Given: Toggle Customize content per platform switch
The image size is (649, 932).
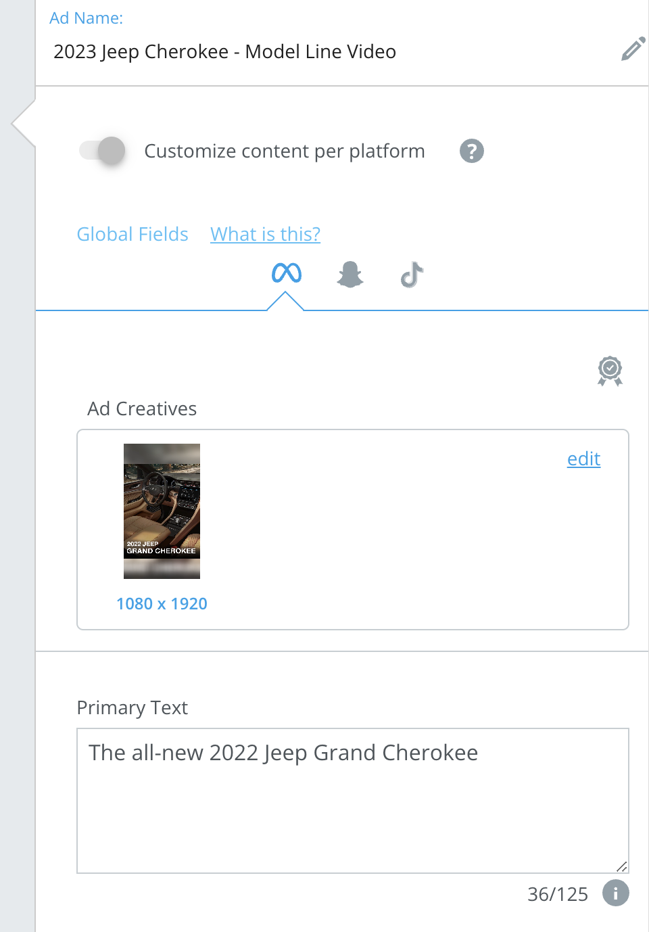Looking at the screenshot, I should [x=102, y=151].
